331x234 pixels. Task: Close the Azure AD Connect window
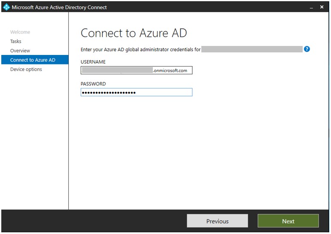pyautogui.click(x=322, y=7)
